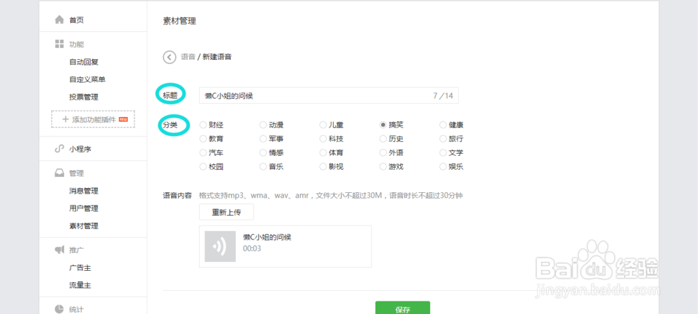This screenshot has width=698, height=314.
Task: Select the 音乐 category radio button
Action: pos(262,167)
